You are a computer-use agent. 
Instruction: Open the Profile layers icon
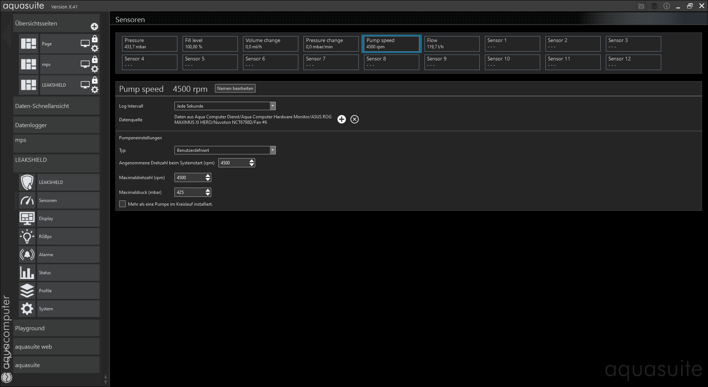(x=27, y=291)
